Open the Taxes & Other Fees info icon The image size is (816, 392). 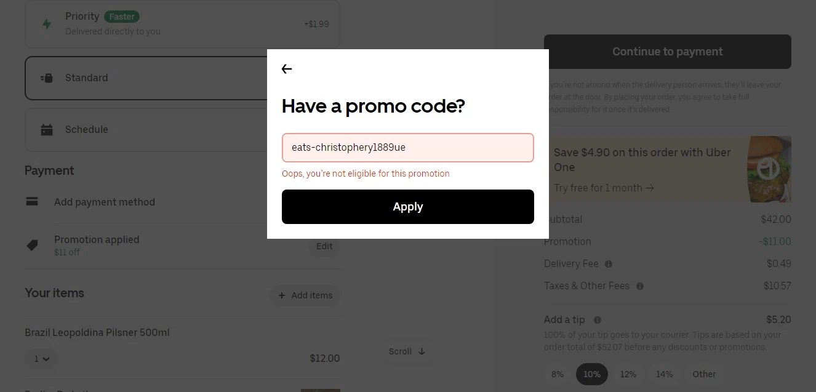tap(640, 286)
